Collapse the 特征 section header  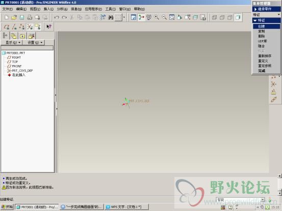coord(267,20)
